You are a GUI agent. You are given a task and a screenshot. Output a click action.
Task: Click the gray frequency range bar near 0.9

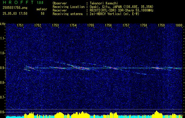(6, 68)
